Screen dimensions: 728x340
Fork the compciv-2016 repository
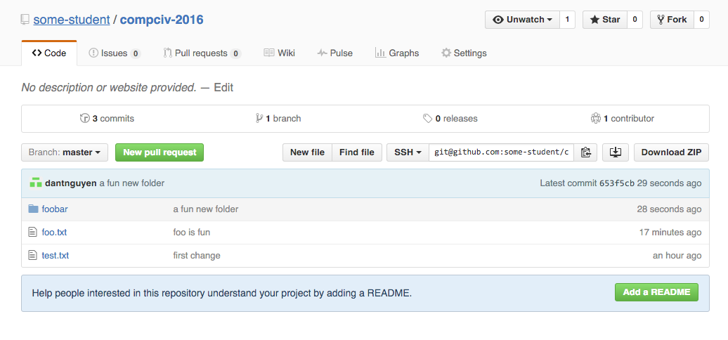point(672,20)
